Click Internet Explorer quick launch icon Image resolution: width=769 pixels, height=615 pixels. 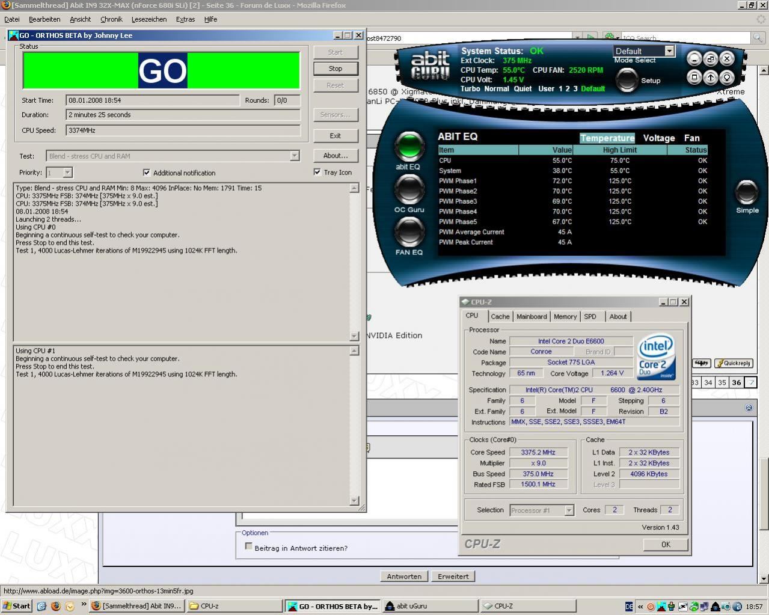point(41,606)
